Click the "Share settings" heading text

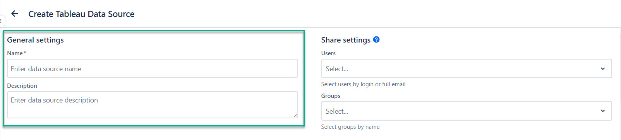[x=346, y=40]
